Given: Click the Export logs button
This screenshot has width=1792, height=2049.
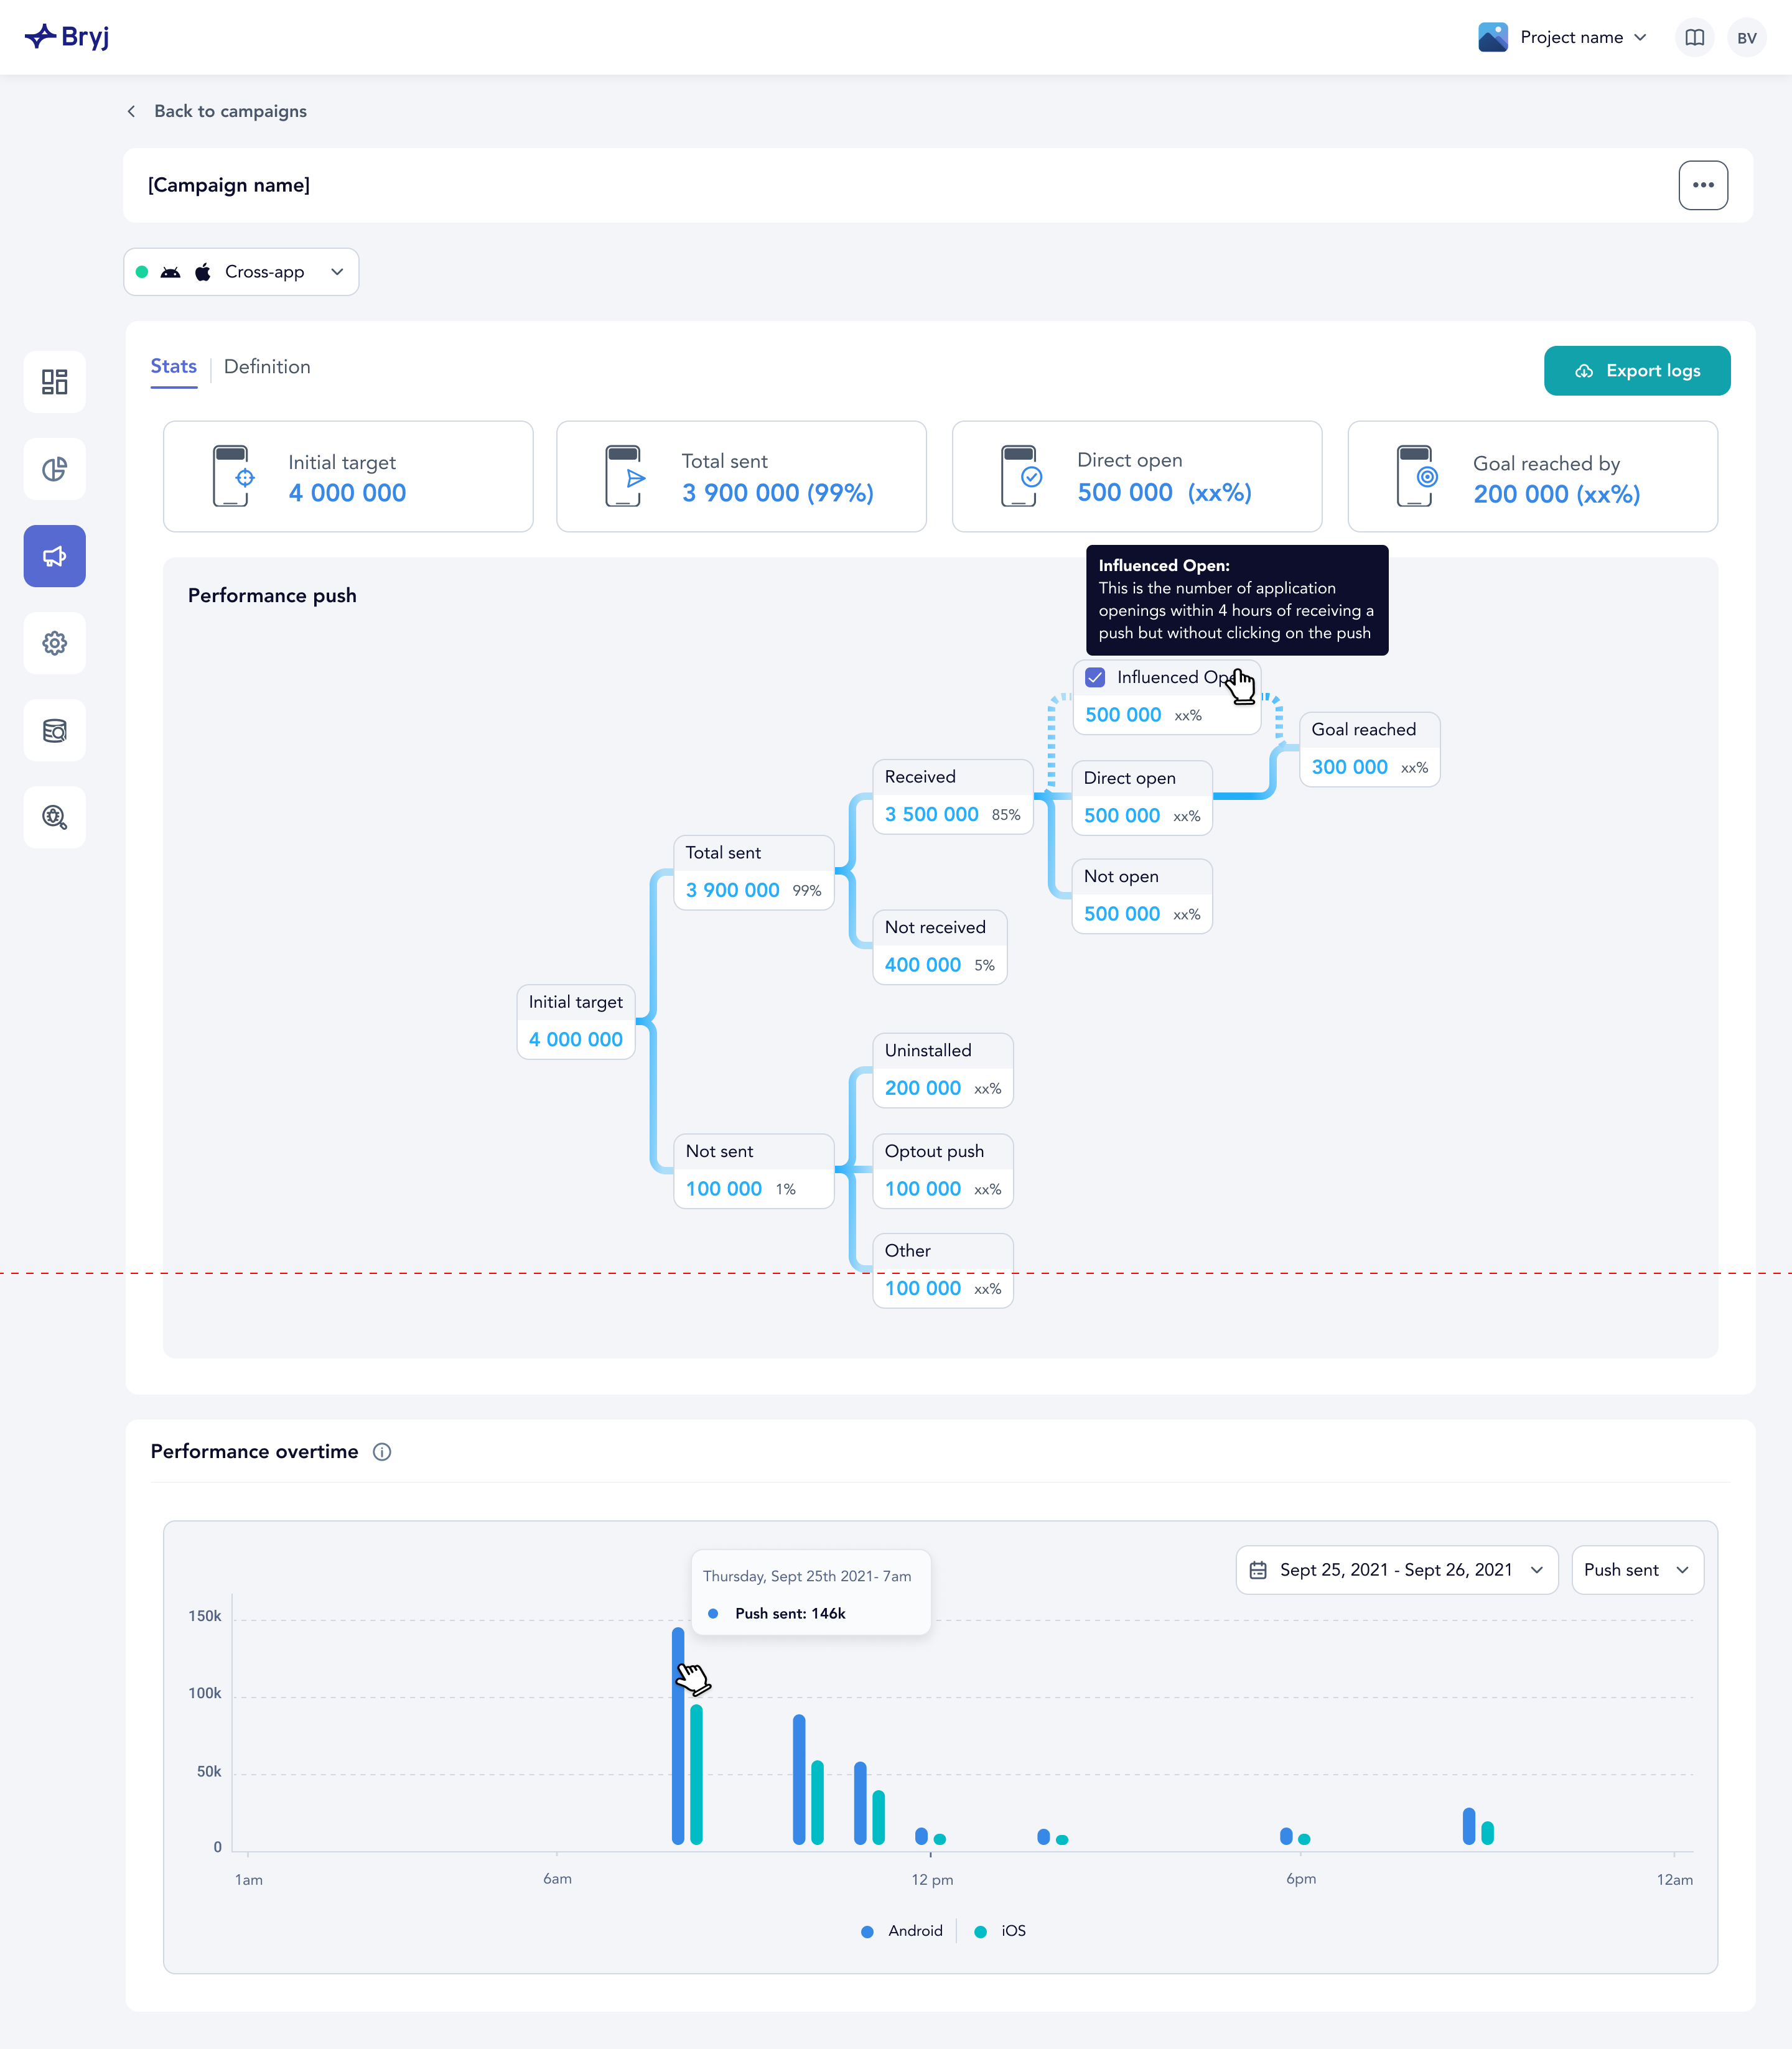Looking at the screenshot, I should pos(1637,371).
